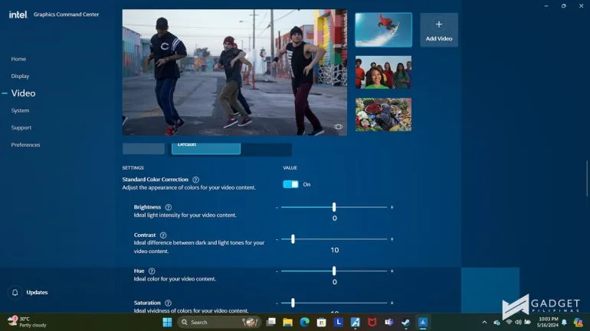Select the vegetable market video thumbnail
Image resolution: width=590 pixels, height=331 pixels.
tap(383, 115)
